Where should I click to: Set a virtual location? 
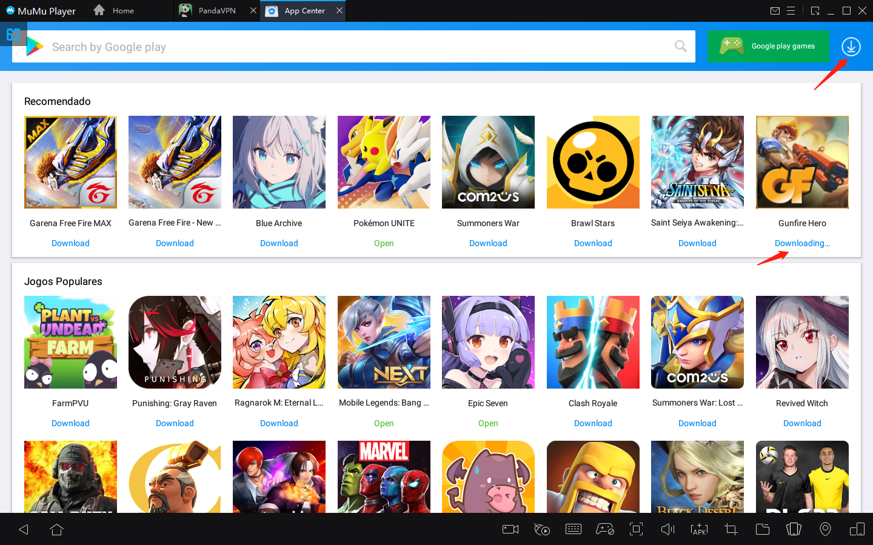tap(825, 529)
